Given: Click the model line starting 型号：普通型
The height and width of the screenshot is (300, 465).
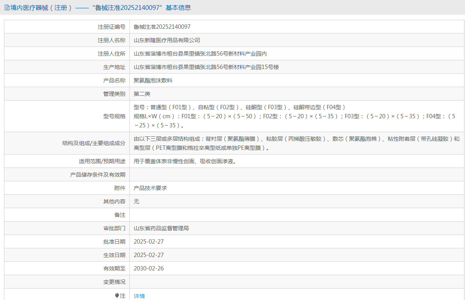Looking at the screenshot, I should (240, 107).
